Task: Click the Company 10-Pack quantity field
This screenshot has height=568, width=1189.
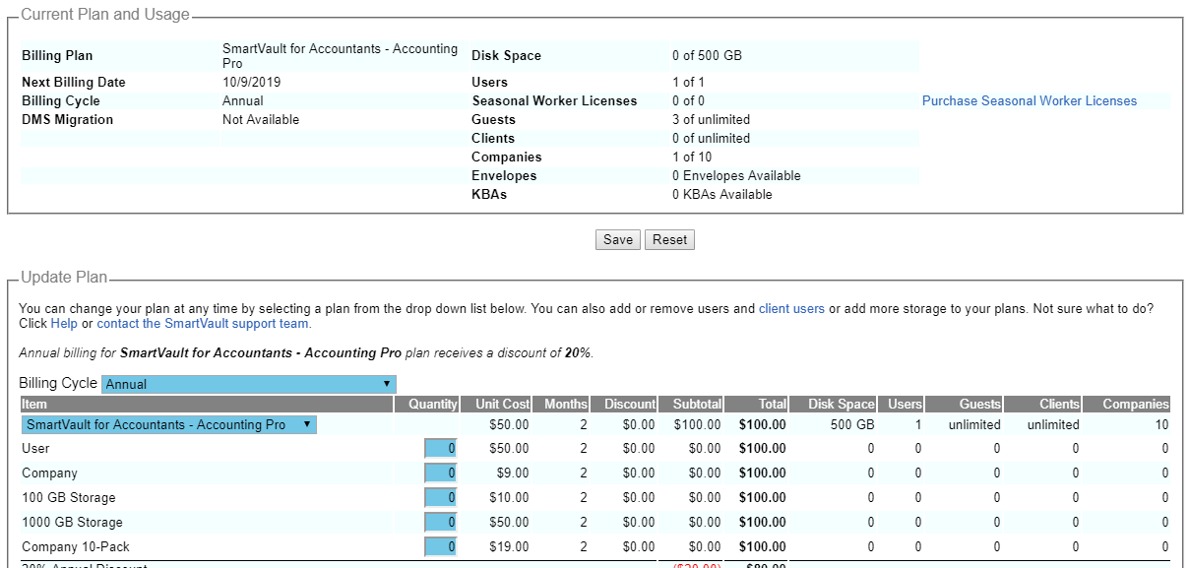Action: coord(441,547)
